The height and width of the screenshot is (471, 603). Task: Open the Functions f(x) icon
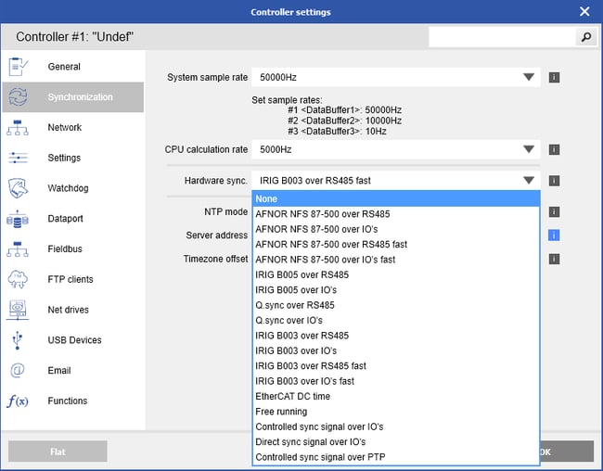tap(18, 401)
